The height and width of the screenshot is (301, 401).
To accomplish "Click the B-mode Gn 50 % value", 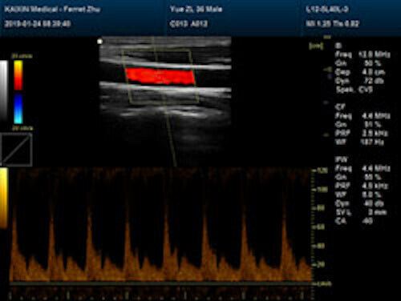I will (373, 63).
